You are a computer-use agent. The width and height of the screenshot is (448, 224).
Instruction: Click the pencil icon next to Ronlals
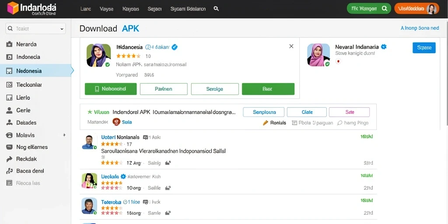[x=266, y=123]
